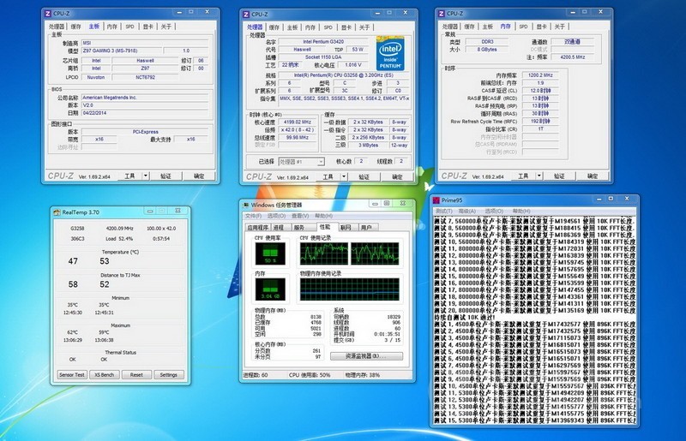Click Sensor Test button in RealTemp

pos(72,375)
